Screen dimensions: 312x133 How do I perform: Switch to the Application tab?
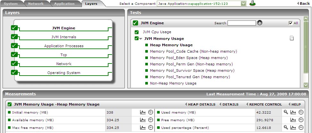coord(64,4)
